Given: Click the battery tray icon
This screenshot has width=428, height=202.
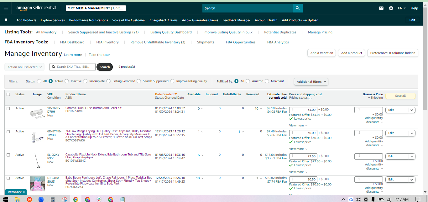Looking at the screenshot, I should 381,199.
